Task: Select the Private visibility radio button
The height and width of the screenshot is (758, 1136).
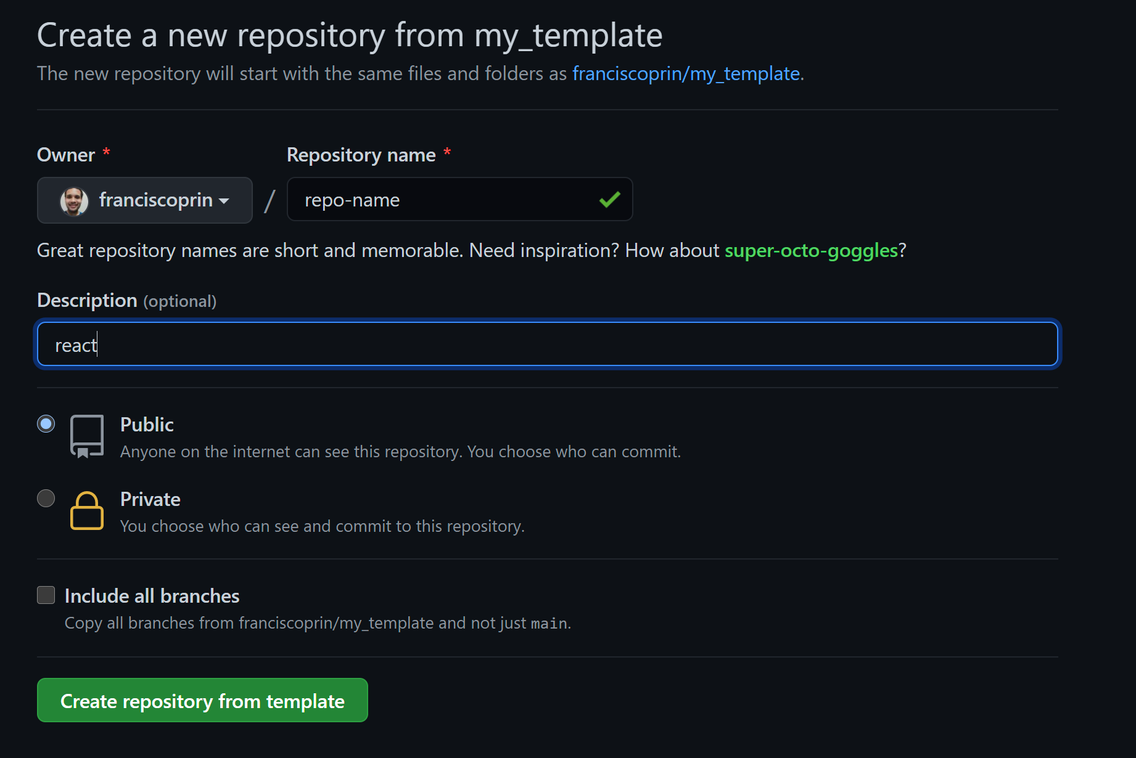Action: click(46, 498)
